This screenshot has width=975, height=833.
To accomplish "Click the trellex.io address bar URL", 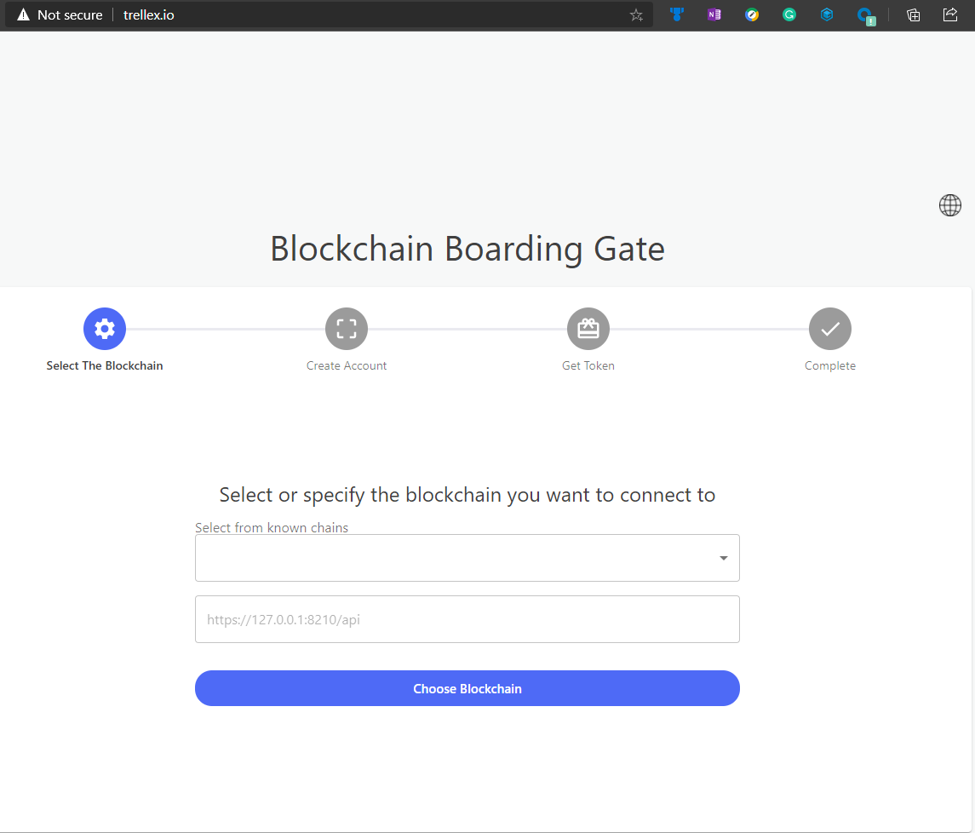I will click(148, 15).
